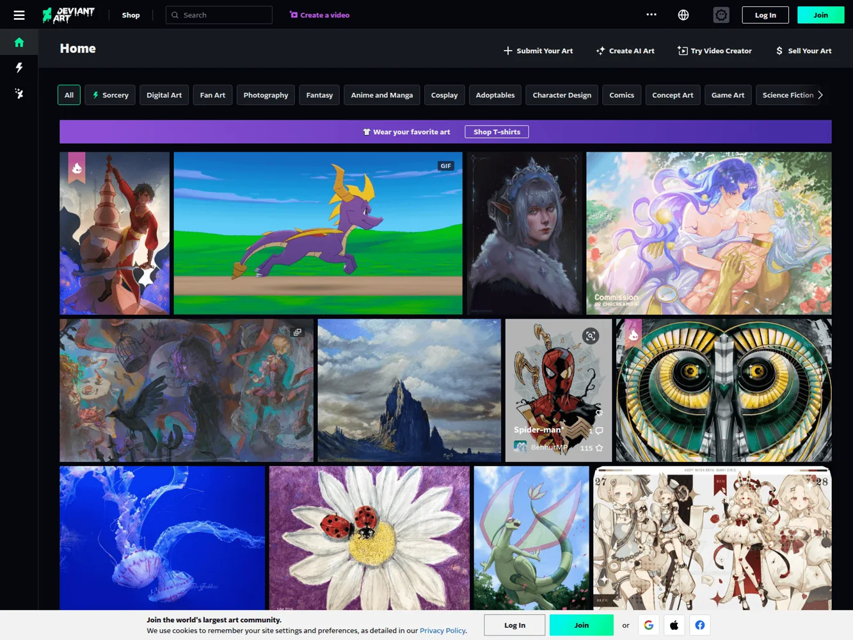This screenshot has height=640, width=853.
Task: Click the green Join button in the header
Action: pos(821,15)
